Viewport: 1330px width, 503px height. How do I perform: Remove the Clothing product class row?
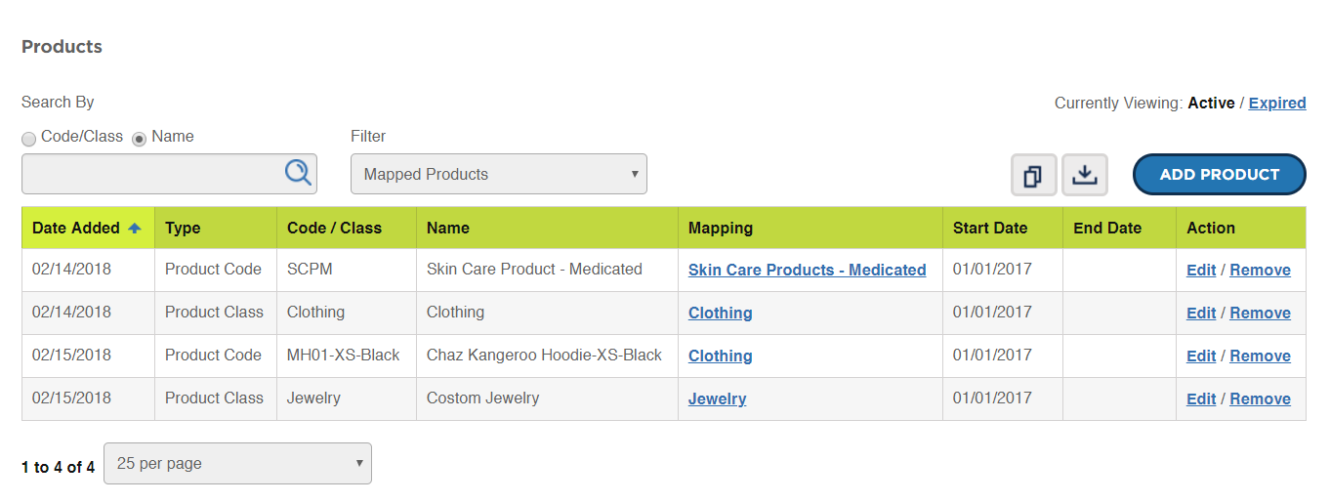[1260, 313]
